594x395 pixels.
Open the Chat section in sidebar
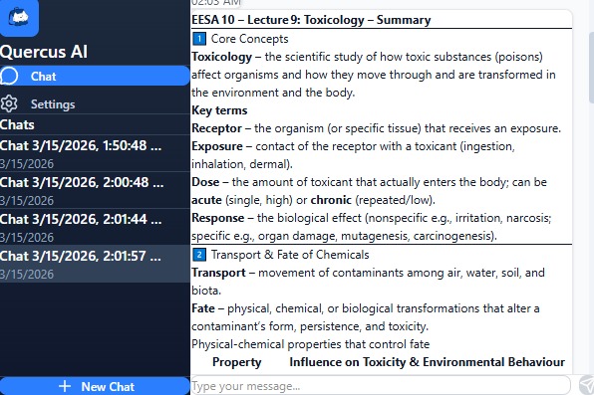tap(95, 76)
